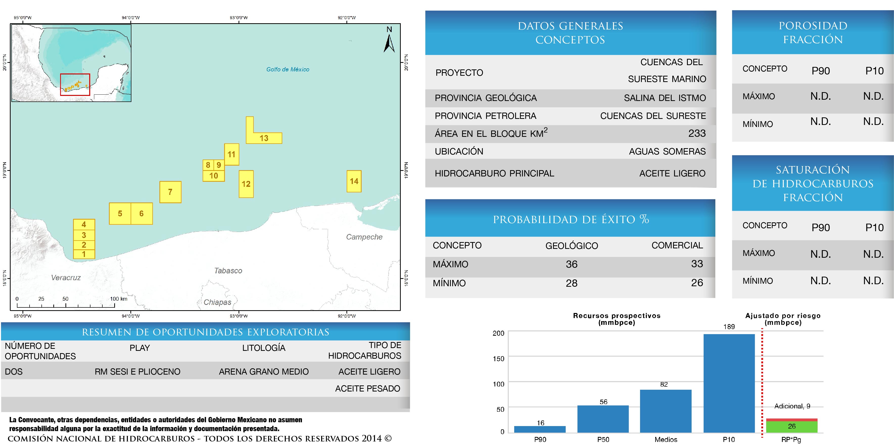Click the minimum geological probability 28
This screenshot has height=446, width=894.
[572, 283]
